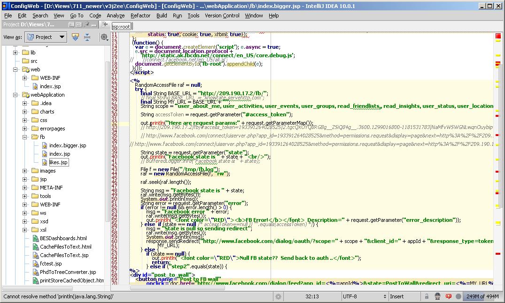Click the webApplication folder icon
Image resolution: width=505 pixels, height=303 pixels.
(x=25, y=95)
